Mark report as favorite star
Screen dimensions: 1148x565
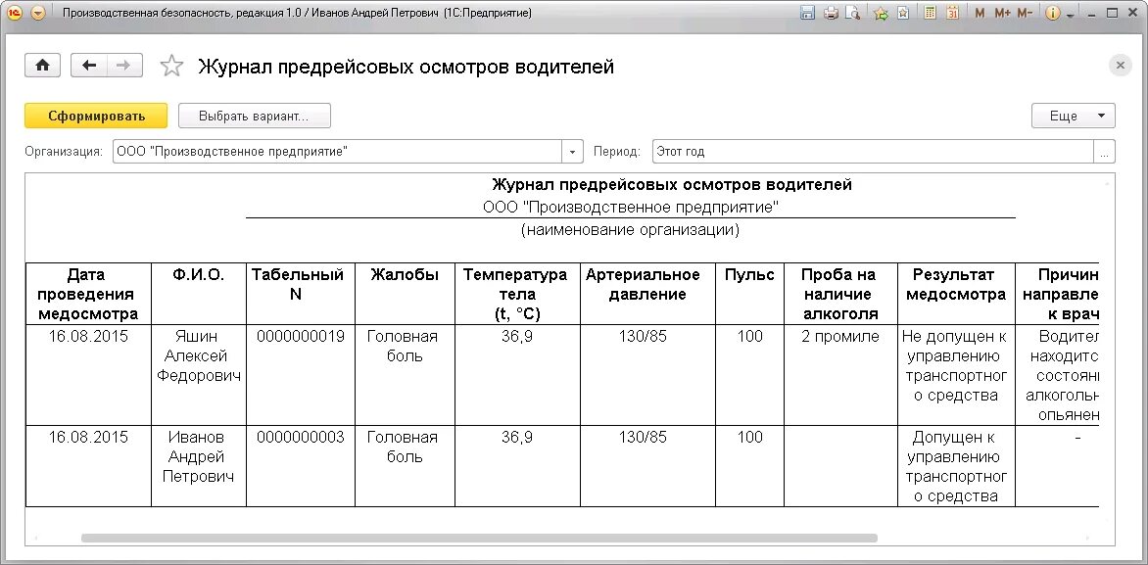coord(171,66)
